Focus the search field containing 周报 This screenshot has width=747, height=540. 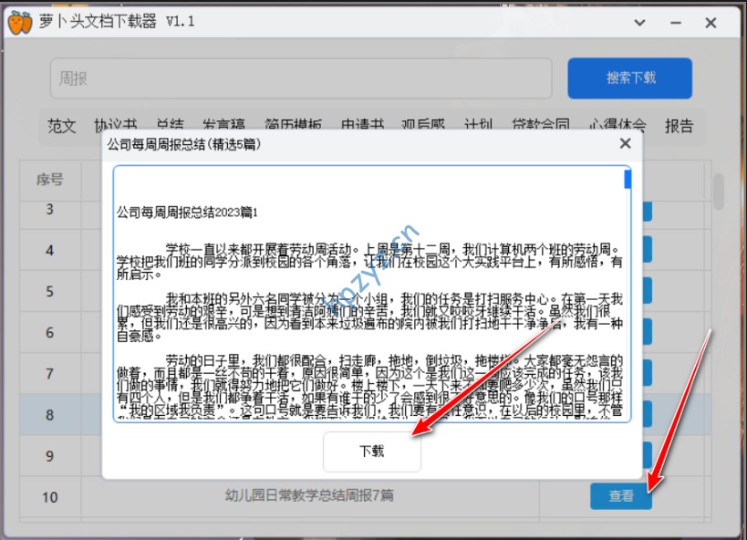(301, 78)
